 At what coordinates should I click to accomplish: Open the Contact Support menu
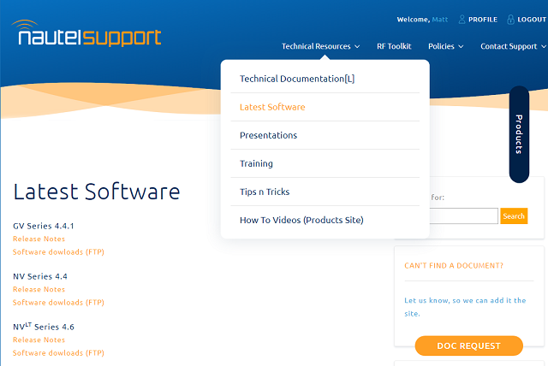click(x=509, y=46)
